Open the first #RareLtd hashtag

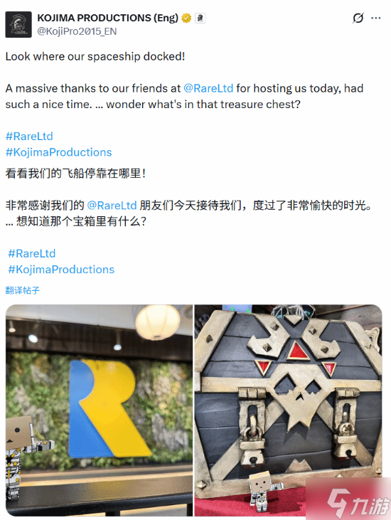coord(29,137)
